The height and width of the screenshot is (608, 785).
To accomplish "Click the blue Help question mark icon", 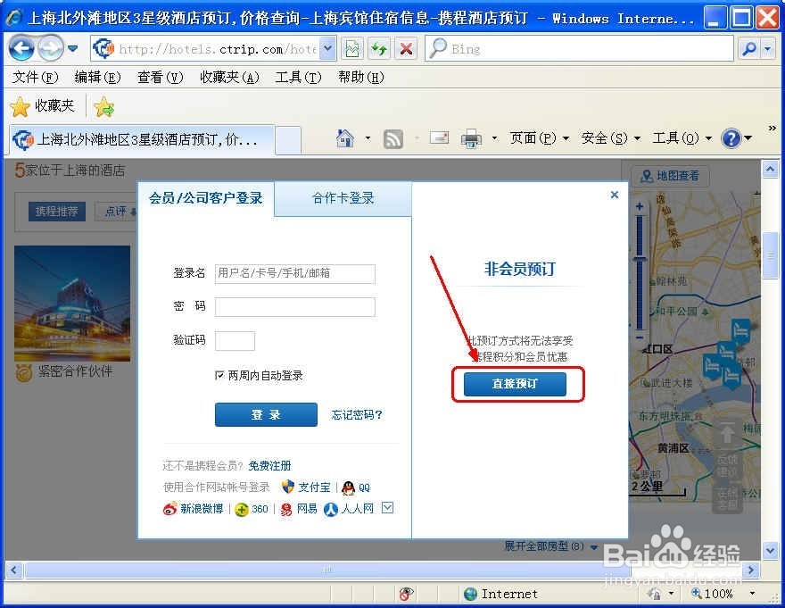I will [731, 137].
